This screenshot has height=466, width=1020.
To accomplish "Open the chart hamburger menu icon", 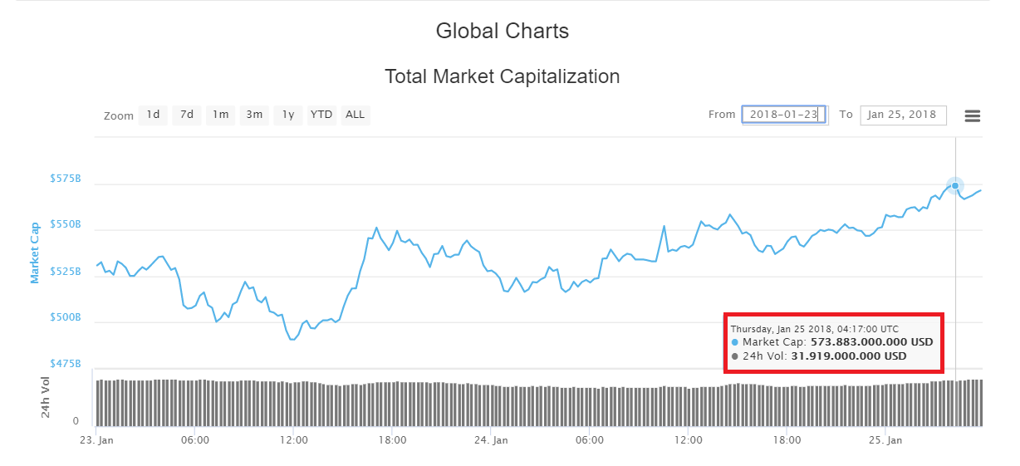I will click(973, 115).
